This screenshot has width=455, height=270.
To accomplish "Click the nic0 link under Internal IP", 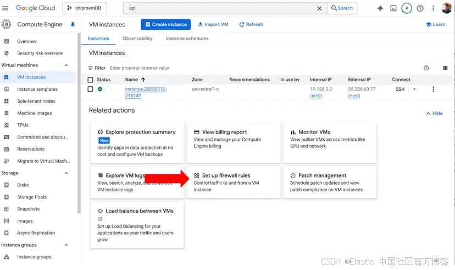I will coord(316,96).
